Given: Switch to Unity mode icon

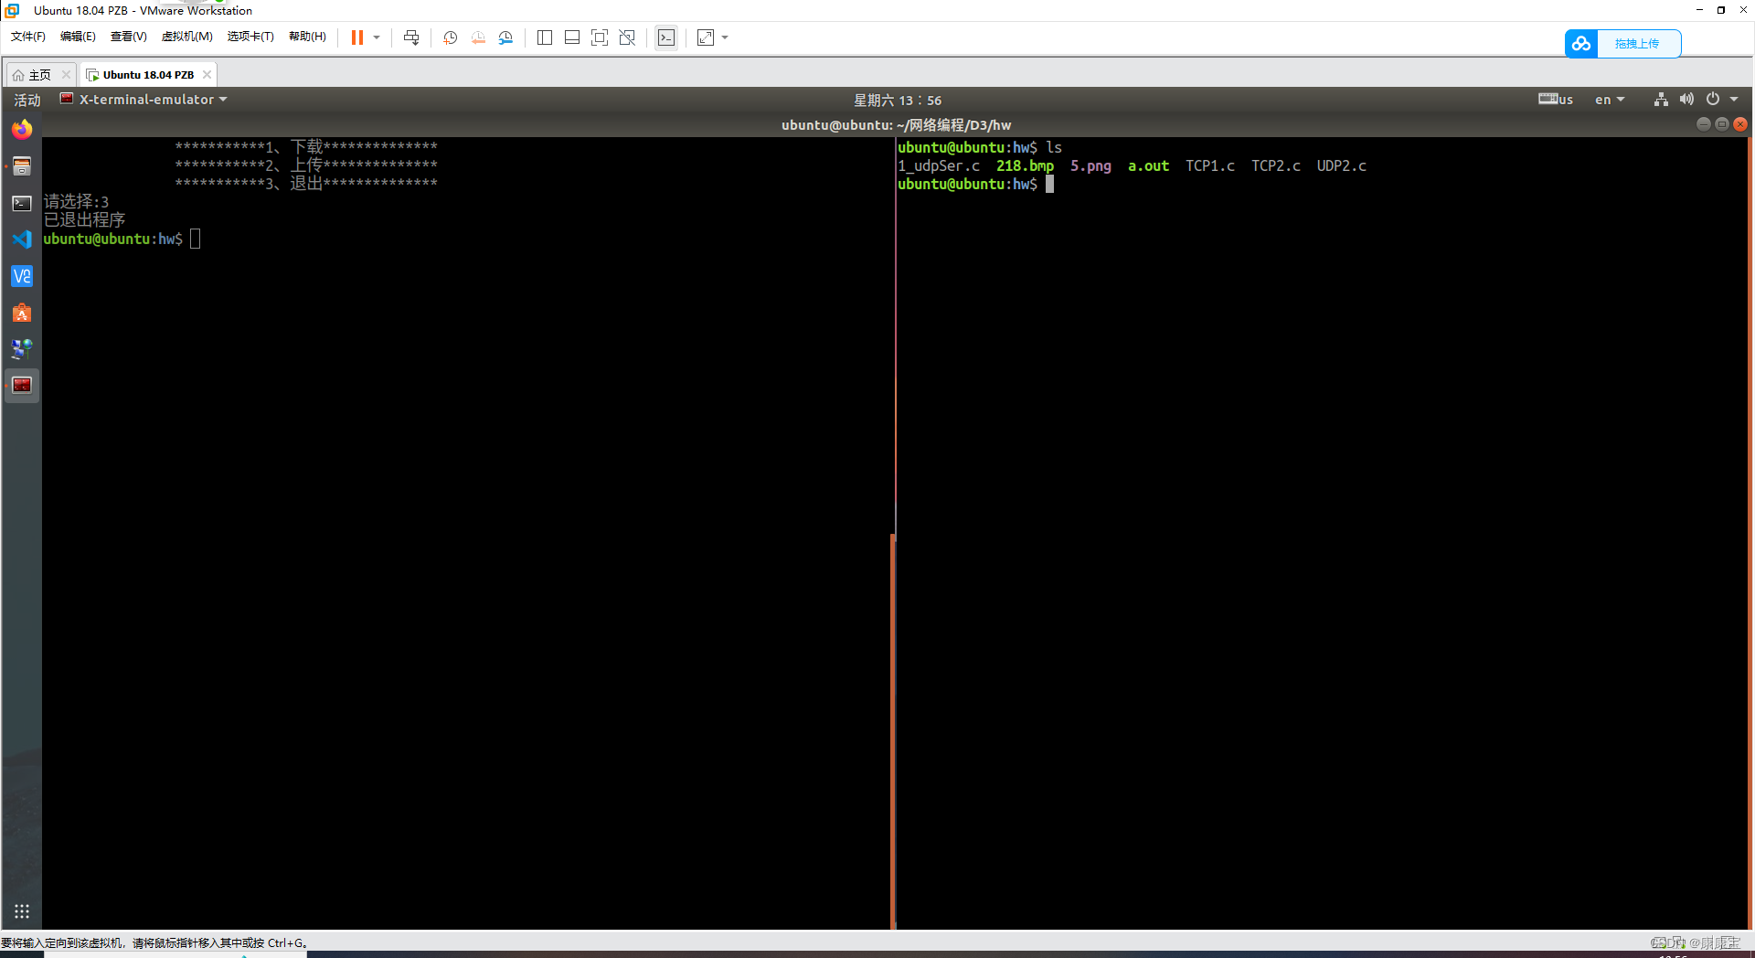Looking at the screenshot, I should (627, 37).
